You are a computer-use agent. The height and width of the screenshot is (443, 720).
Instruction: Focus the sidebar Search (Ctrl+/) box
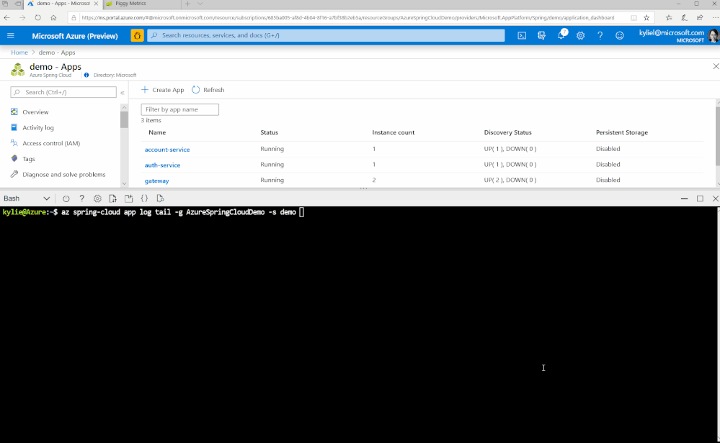tap(63, 92)
